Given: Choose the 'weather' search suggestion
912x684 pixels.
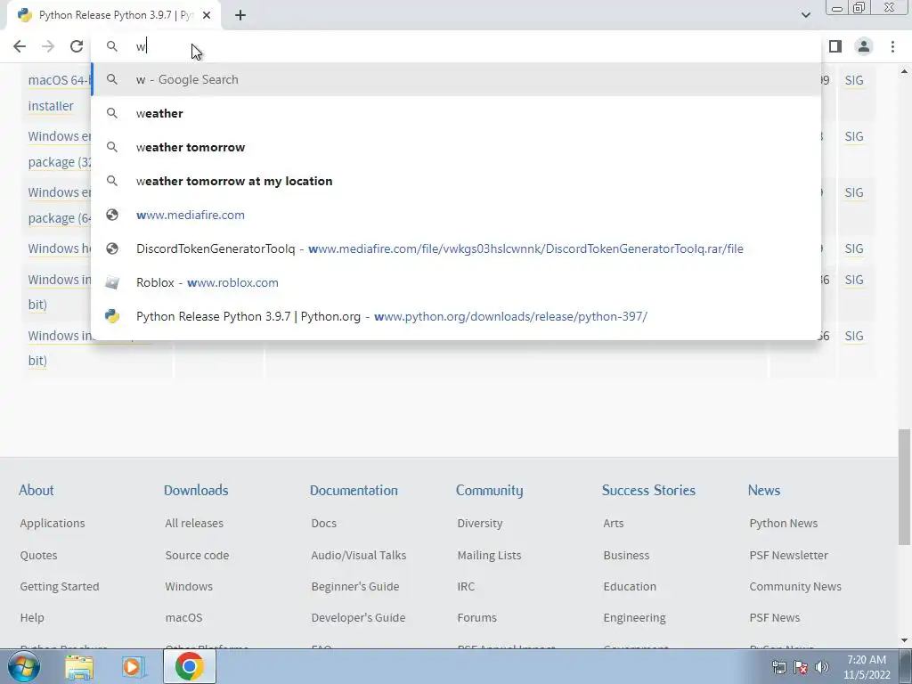Looking at the screenshot, I should (456, 113).
